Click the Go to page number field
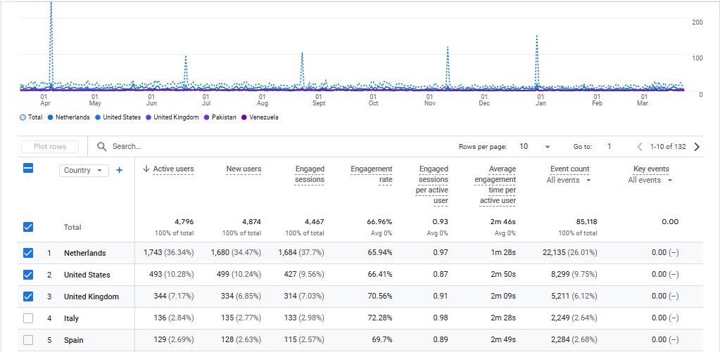Image resolution: width=720 pixels, height=352 pixels. click(609, 147)
